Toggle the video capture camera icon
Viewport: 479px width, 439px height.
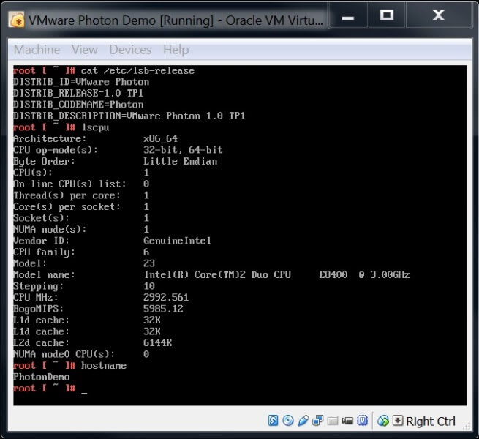[x=347, y=421]
